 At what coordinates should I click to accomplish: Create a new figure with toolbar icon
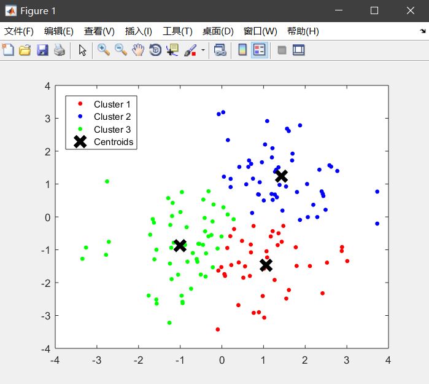[x=8, y=50]
